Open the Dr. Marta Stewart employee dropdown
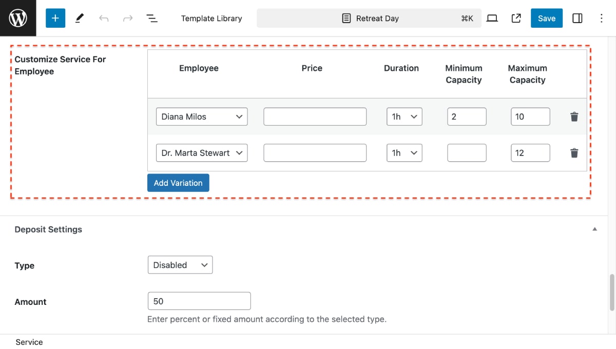 coord(202,153)
